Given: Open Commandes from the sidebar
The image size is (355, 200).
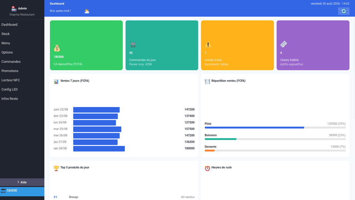Looking at the screenshot, I should pos(22,62).
